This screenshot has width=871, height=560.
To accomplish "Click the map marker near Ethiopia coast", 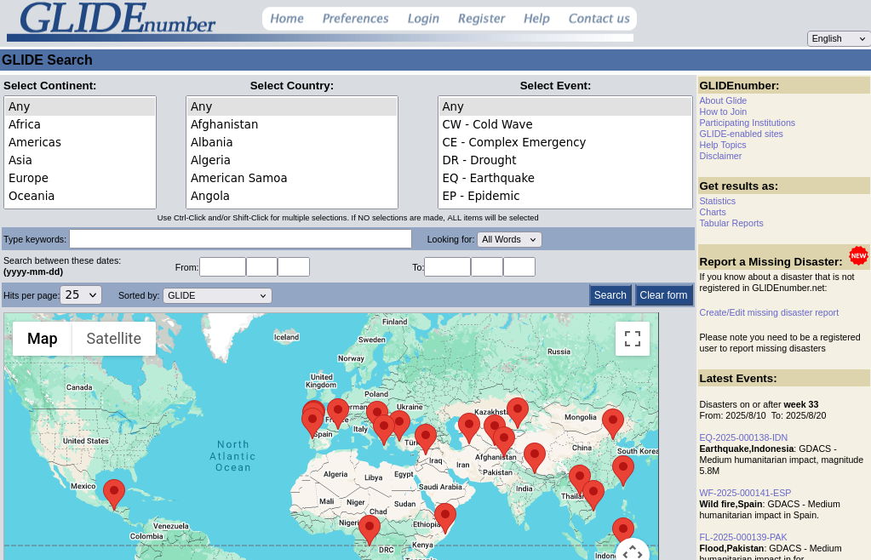I will [445, 517].
